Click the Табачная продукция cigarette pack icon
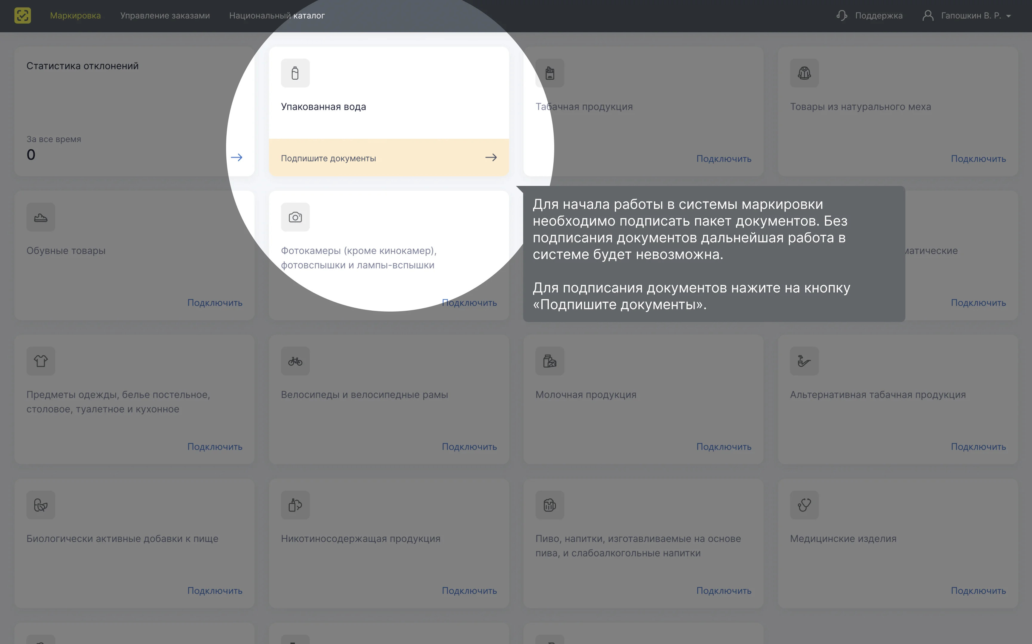Screen dimensions: 1032x644 [x=550, y=73]
